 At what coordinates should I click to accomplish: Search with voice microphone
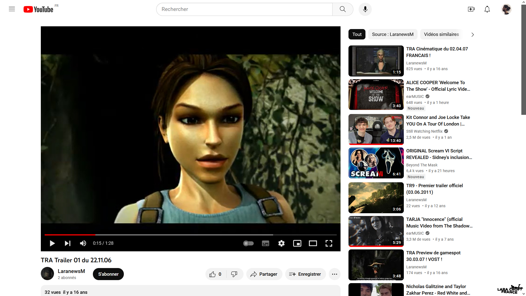tap(365, 9)
